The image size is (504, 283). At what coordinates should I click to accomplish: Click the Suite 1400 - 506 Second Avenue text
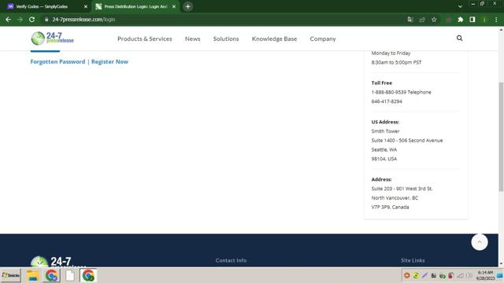(x=407, y=141)
